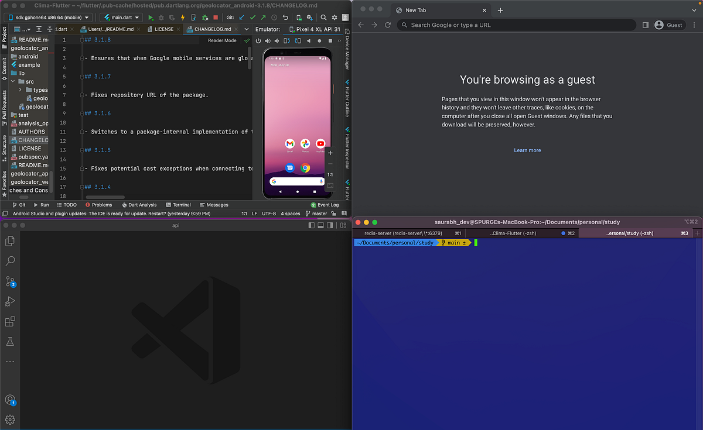Image resolution: width=703 pixels, height=430 pixels.
Task: Open the Guest profile button in Chrome
Action: click(669, 25)
